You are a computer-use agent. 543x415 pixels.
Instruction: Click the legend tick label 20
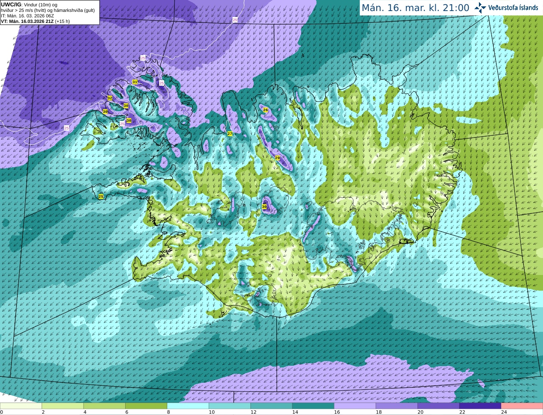(420, 412)
